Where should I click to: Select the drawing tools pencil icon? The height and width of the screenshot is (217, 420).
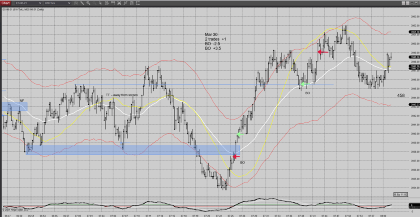tap(80, 3)
